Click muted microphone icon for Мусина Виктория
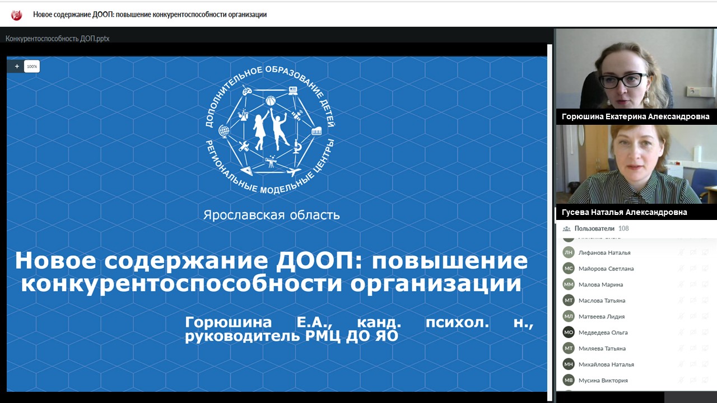Viewport: 717px width, 403px height. [681, 380]
